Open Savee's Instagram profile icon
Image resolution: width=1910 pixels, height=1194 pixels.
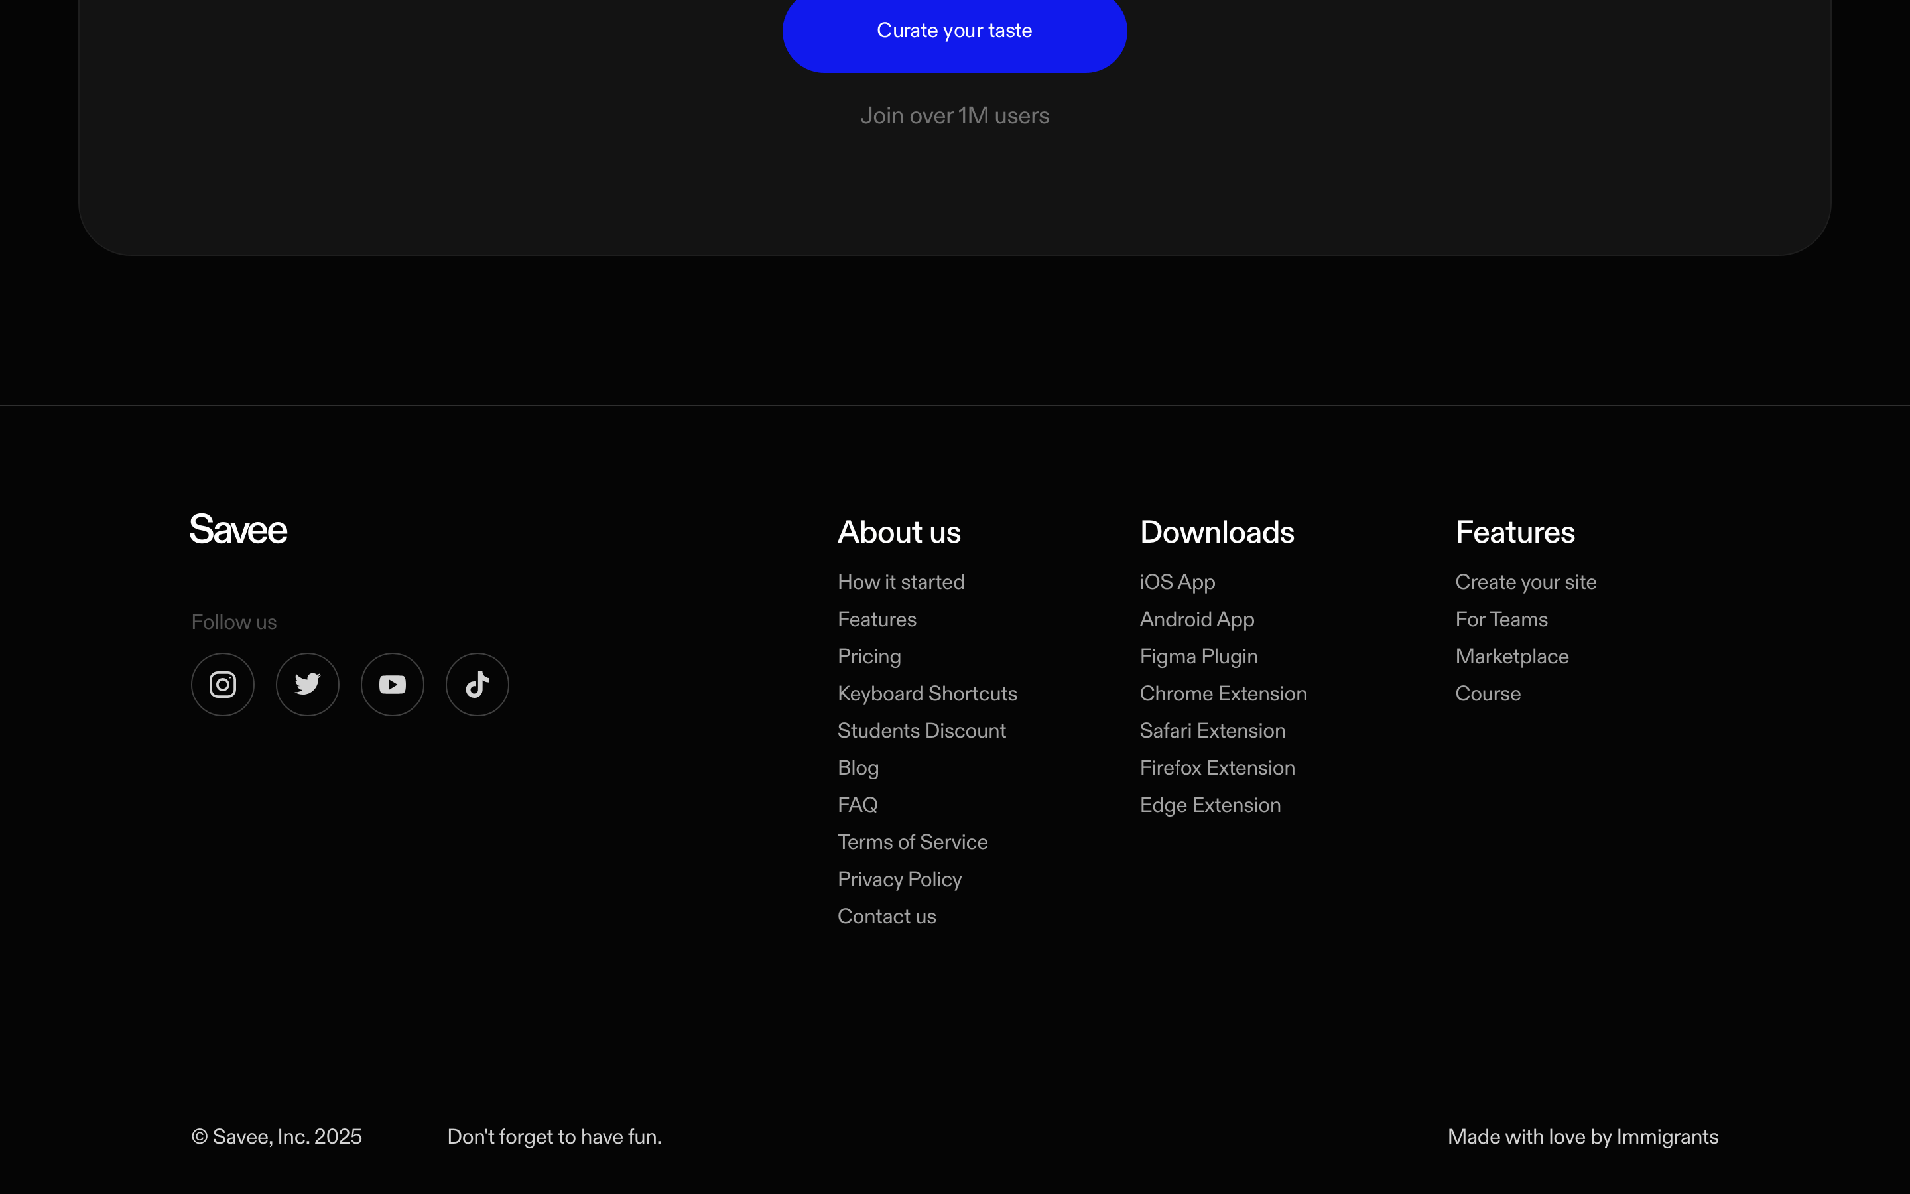point(223,684)
